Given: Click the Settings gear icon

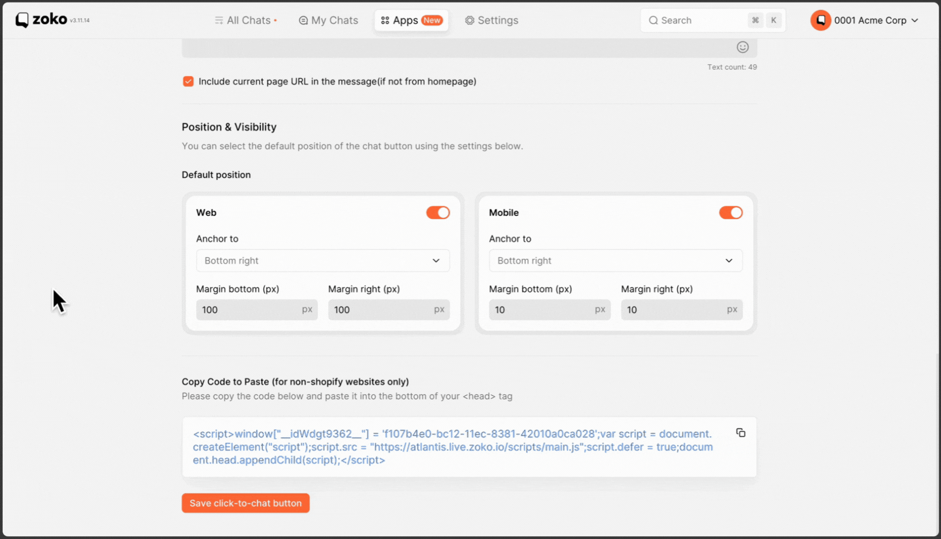Looking at the screenshot, I should tap(469, 21).
